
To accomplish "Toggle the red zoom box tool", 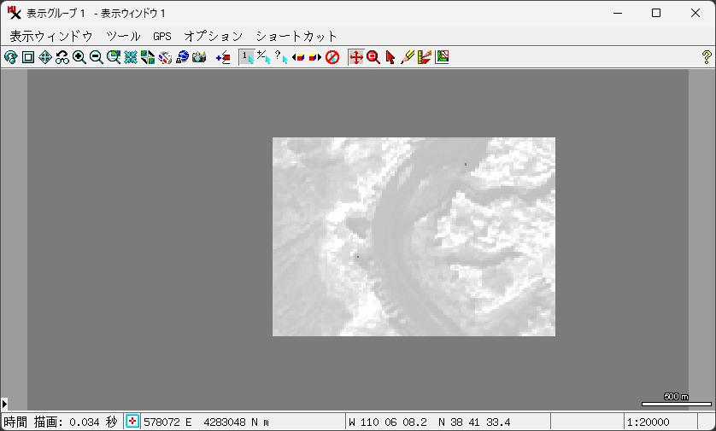I will click(373, 57).
